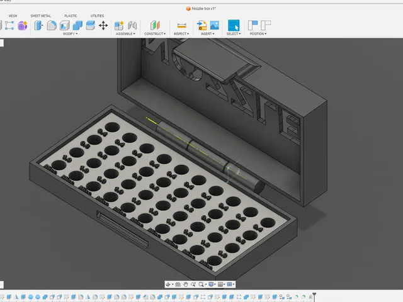Image resolution: width=403 pixels, height=302 pixels.
Task: Click the Orbit navigation icon
Action: click(x=168, y=284)
